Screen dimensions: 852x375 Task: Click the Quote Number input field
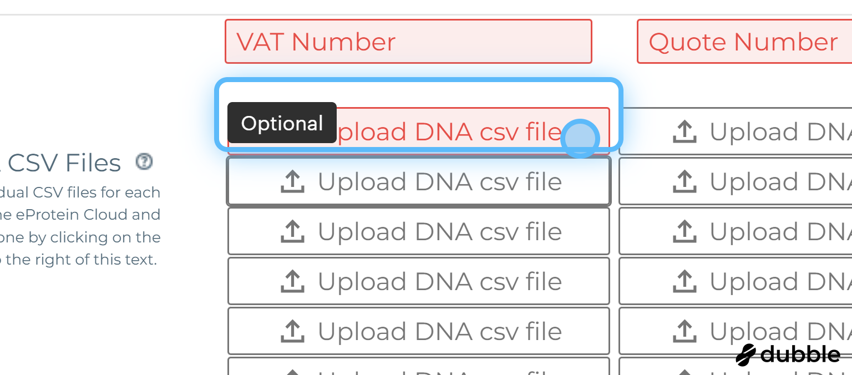tap(743, 42)
